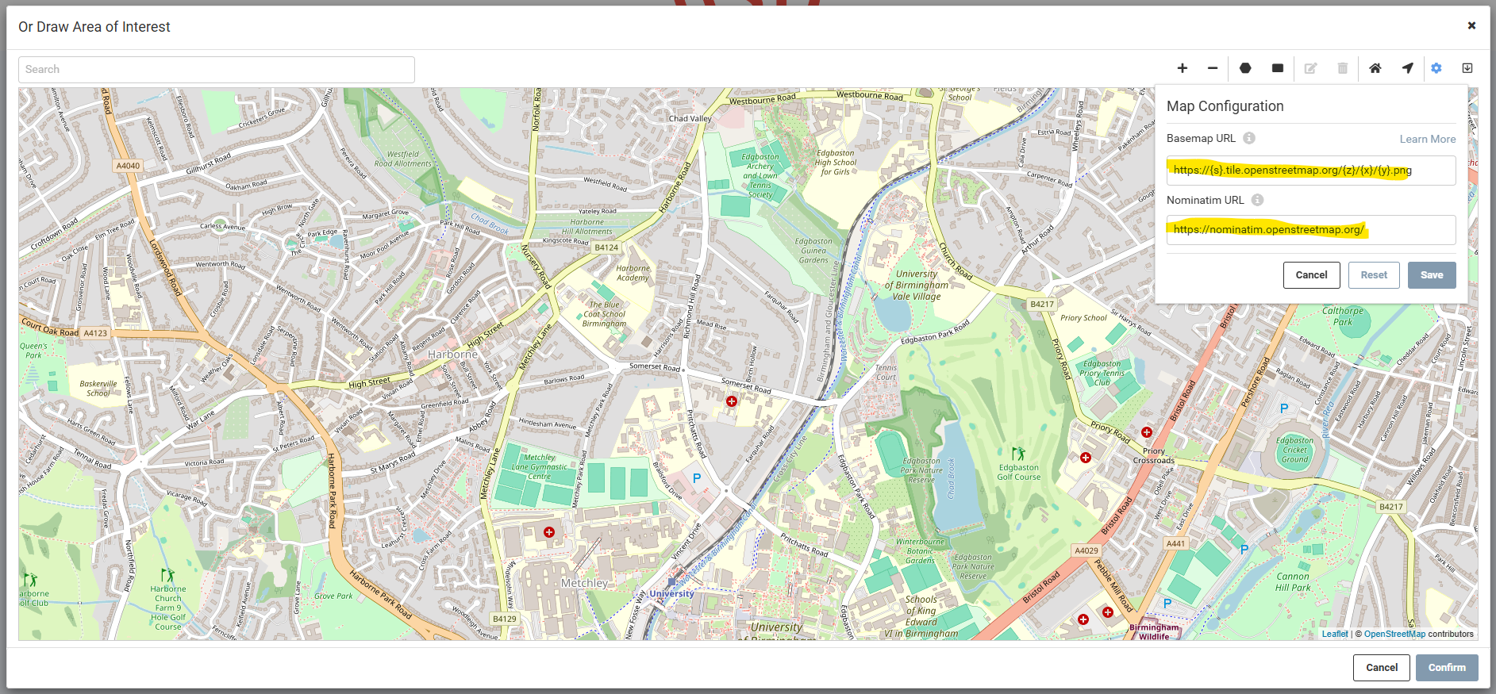
Task: Click the Edgbaston Golf Course label
Action: pos(1018,473)
